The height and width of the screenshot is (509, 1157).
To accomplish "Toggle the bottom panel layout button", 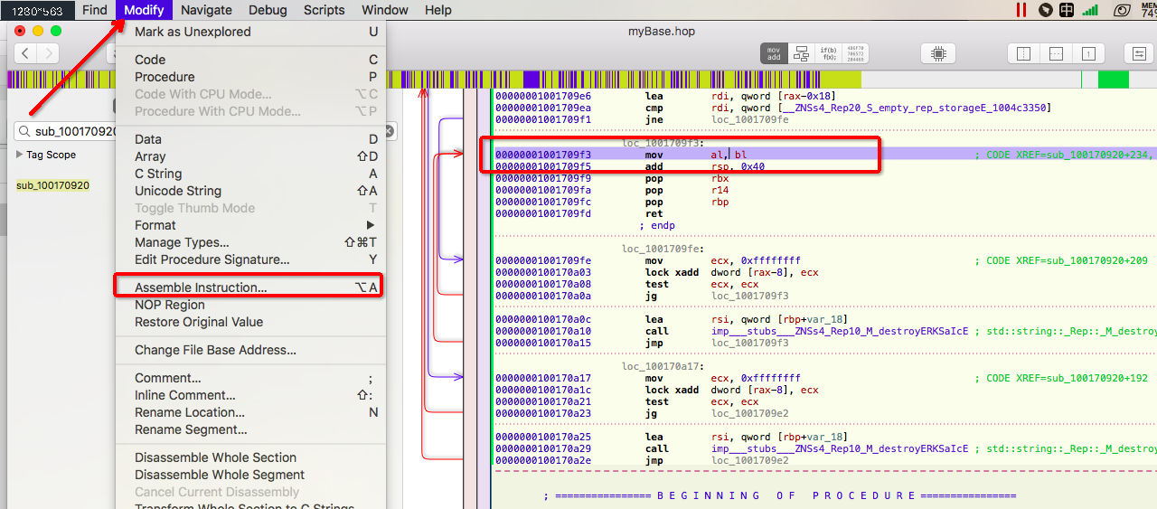I will tap(1056, 53).
